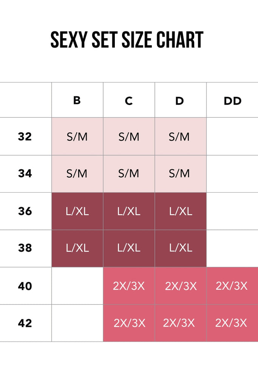258x387 pixels.
Task: Click the 2X/3X cell for 42 C
Action: tap(129, 323)
